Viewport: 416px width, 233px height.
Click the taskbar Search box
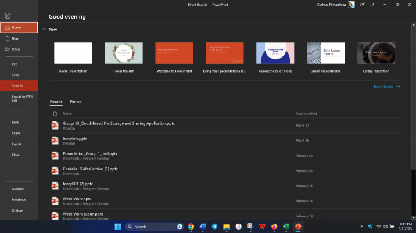click(x=155, y=227)
